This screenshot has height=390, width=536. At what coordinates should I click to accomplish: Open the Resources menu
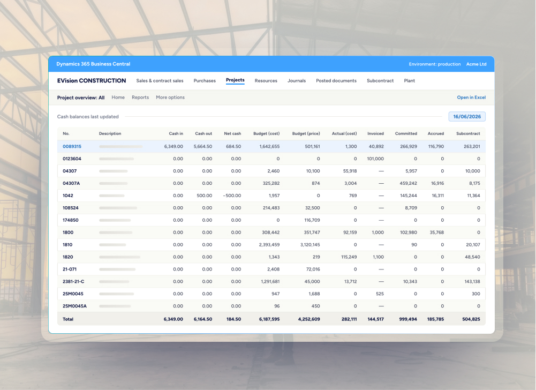pos(266,81)
